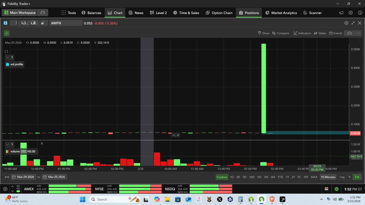
Task: Open the Time & Sales tab
Action: point(186,13)
